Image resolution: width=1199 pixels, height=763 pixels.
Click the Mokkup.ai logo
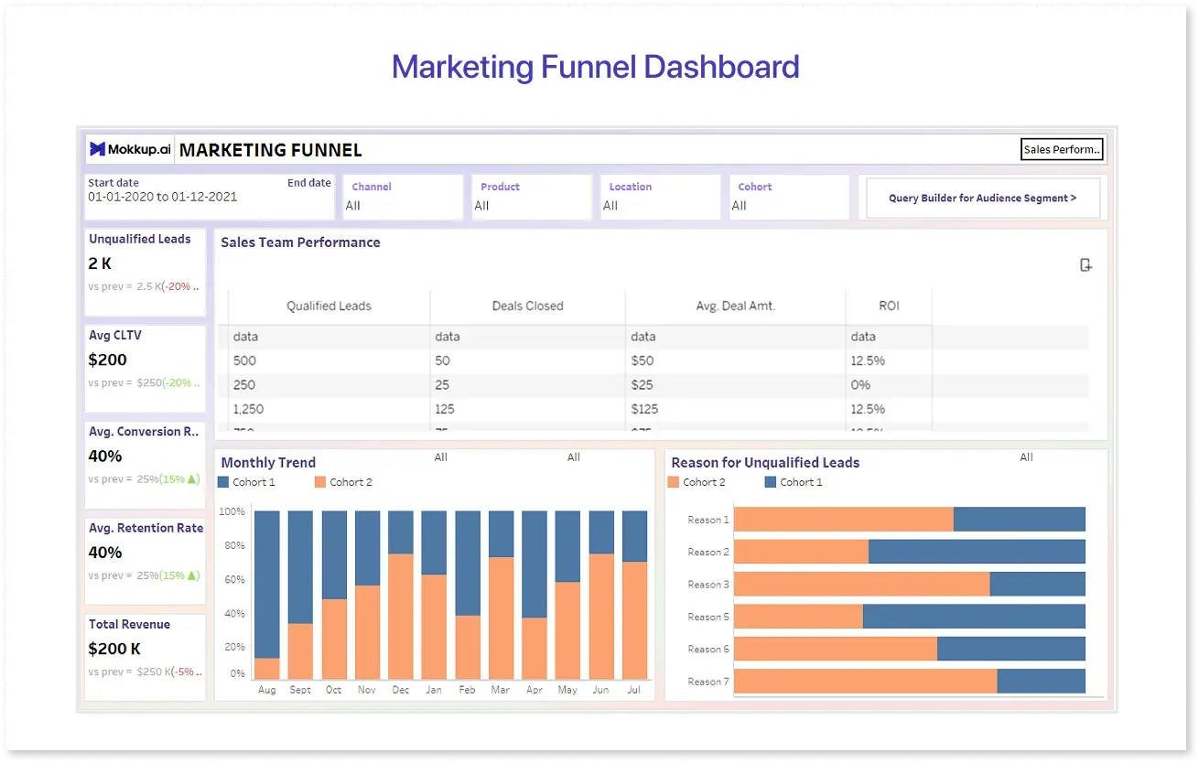128,150
